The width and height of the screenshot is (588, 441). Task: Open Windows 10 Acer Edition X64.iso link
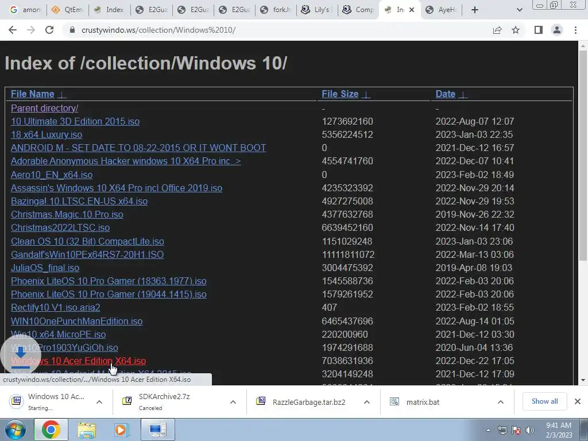tap(78, 361)
